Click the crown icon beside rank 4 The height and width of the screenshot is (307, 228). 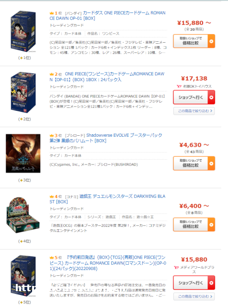tap(52, 196)
